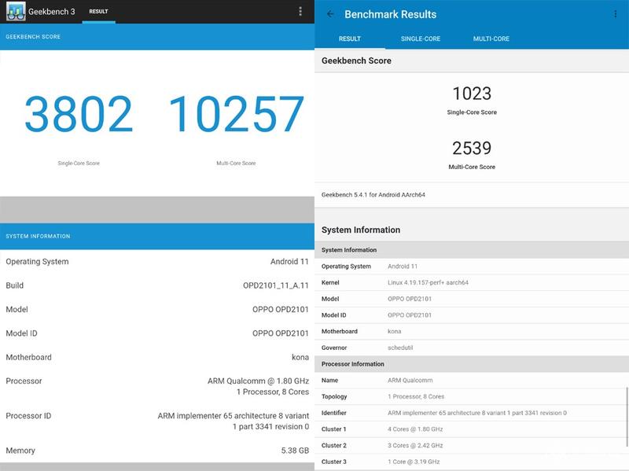Click the '5.38 GB' memory value
Viewport: 629px width, 471px height.
tap(295, 451)
